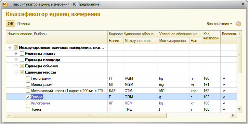The width and height of the screenshot is (248, 124).
Task: Click the 1C application logo icon
Action: 5,4
